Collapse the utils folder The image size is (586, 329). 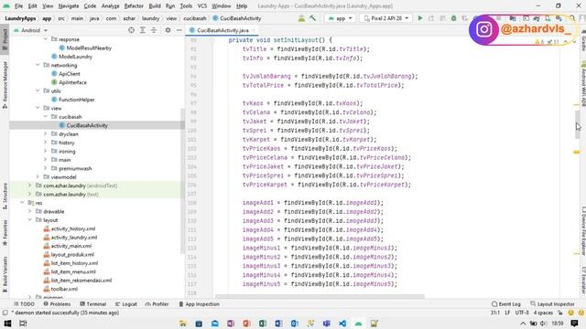click(38, 90)
